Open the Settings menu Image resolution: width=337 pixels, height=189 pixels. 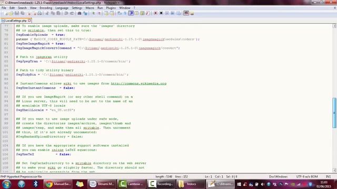pyautogui.click(x=77, y=8)
